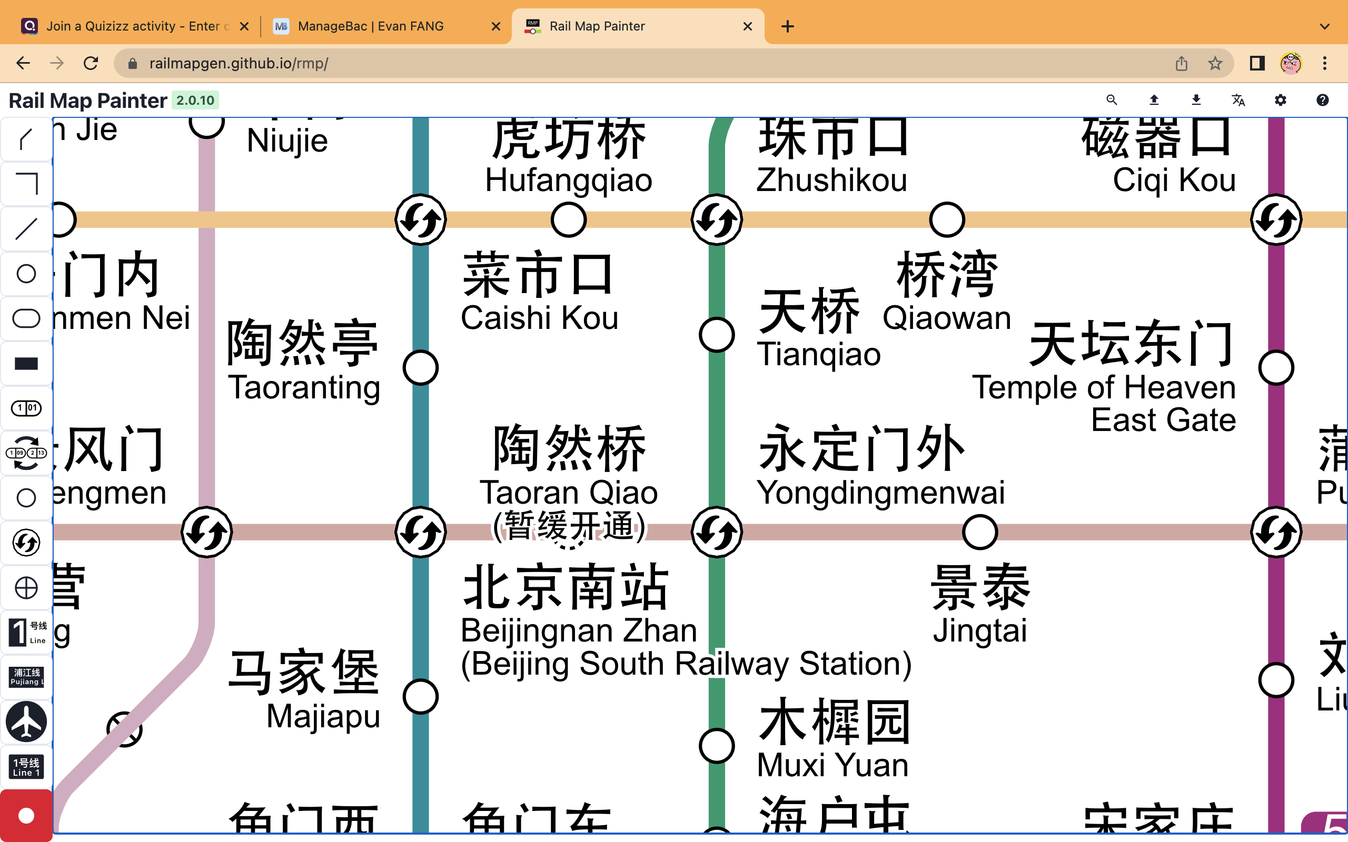Open the red color swatch at sidebar bottom

tap(26, 814)
